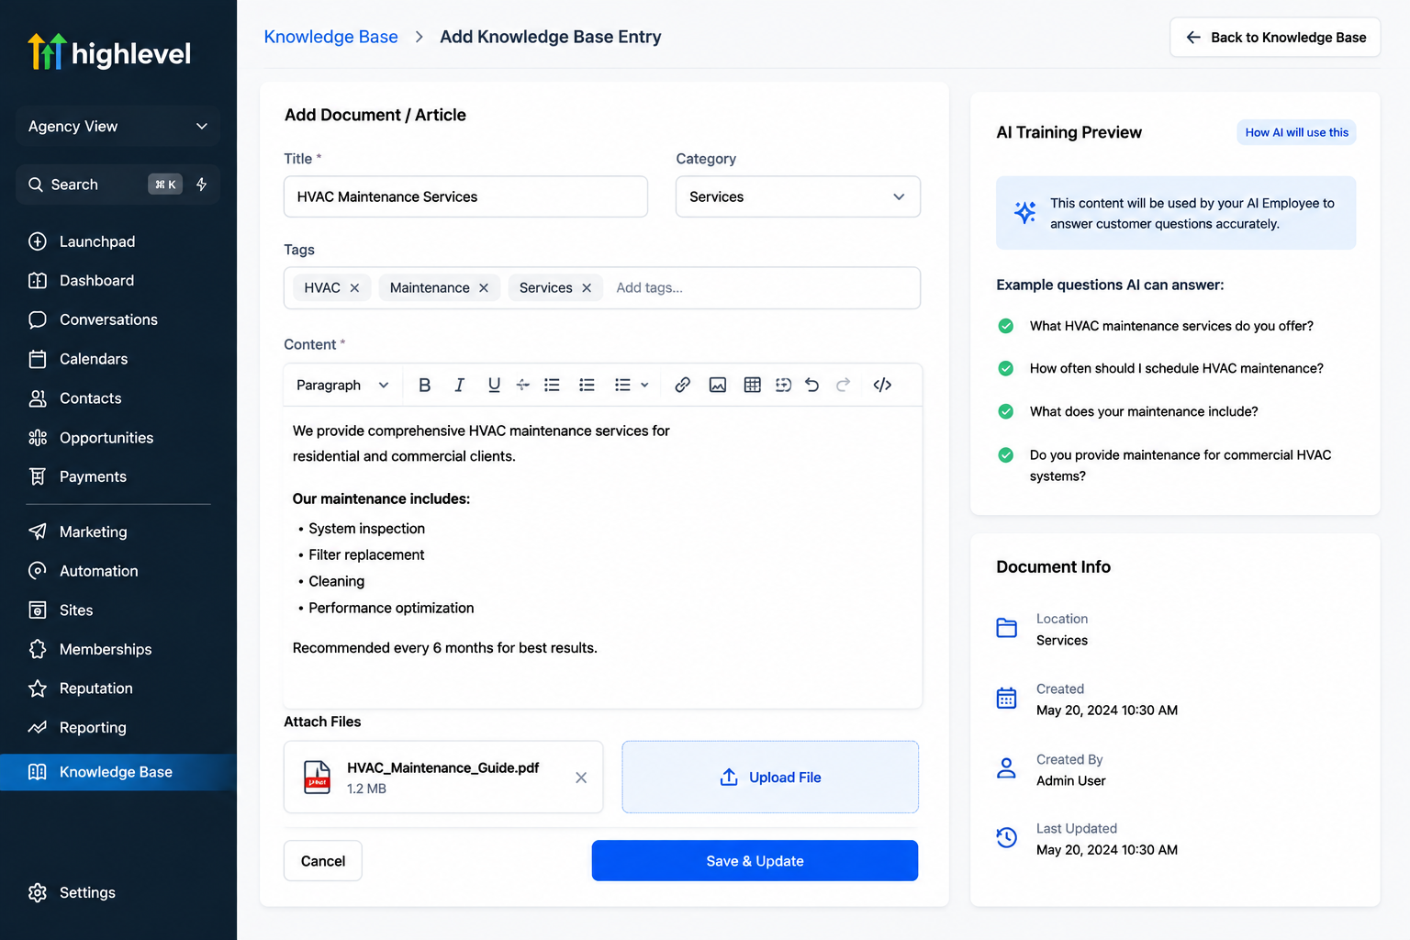The width and height of the screenshot is (1410, 940).
Task: Click the lightning quick actions icon
Action: [x=201, y=185]
